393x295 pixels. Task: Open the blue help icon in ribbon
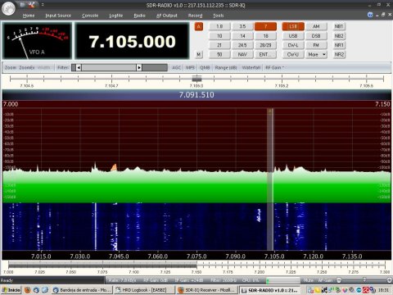pos(370,15)
